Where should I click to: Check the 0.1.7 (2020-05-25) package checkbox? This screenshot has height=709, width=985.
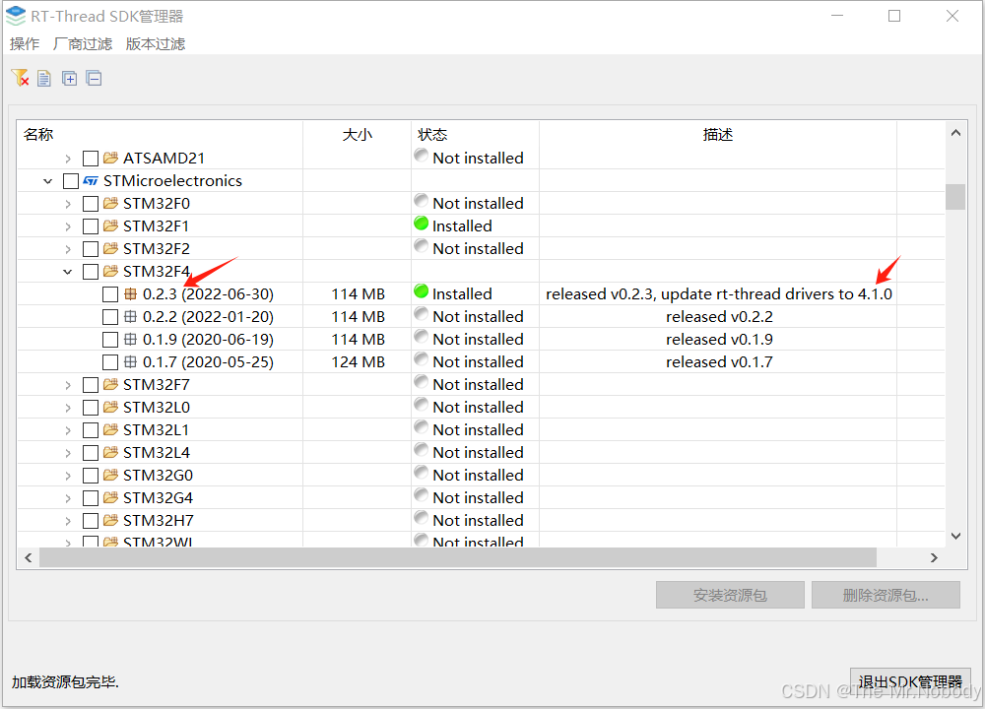110,361
